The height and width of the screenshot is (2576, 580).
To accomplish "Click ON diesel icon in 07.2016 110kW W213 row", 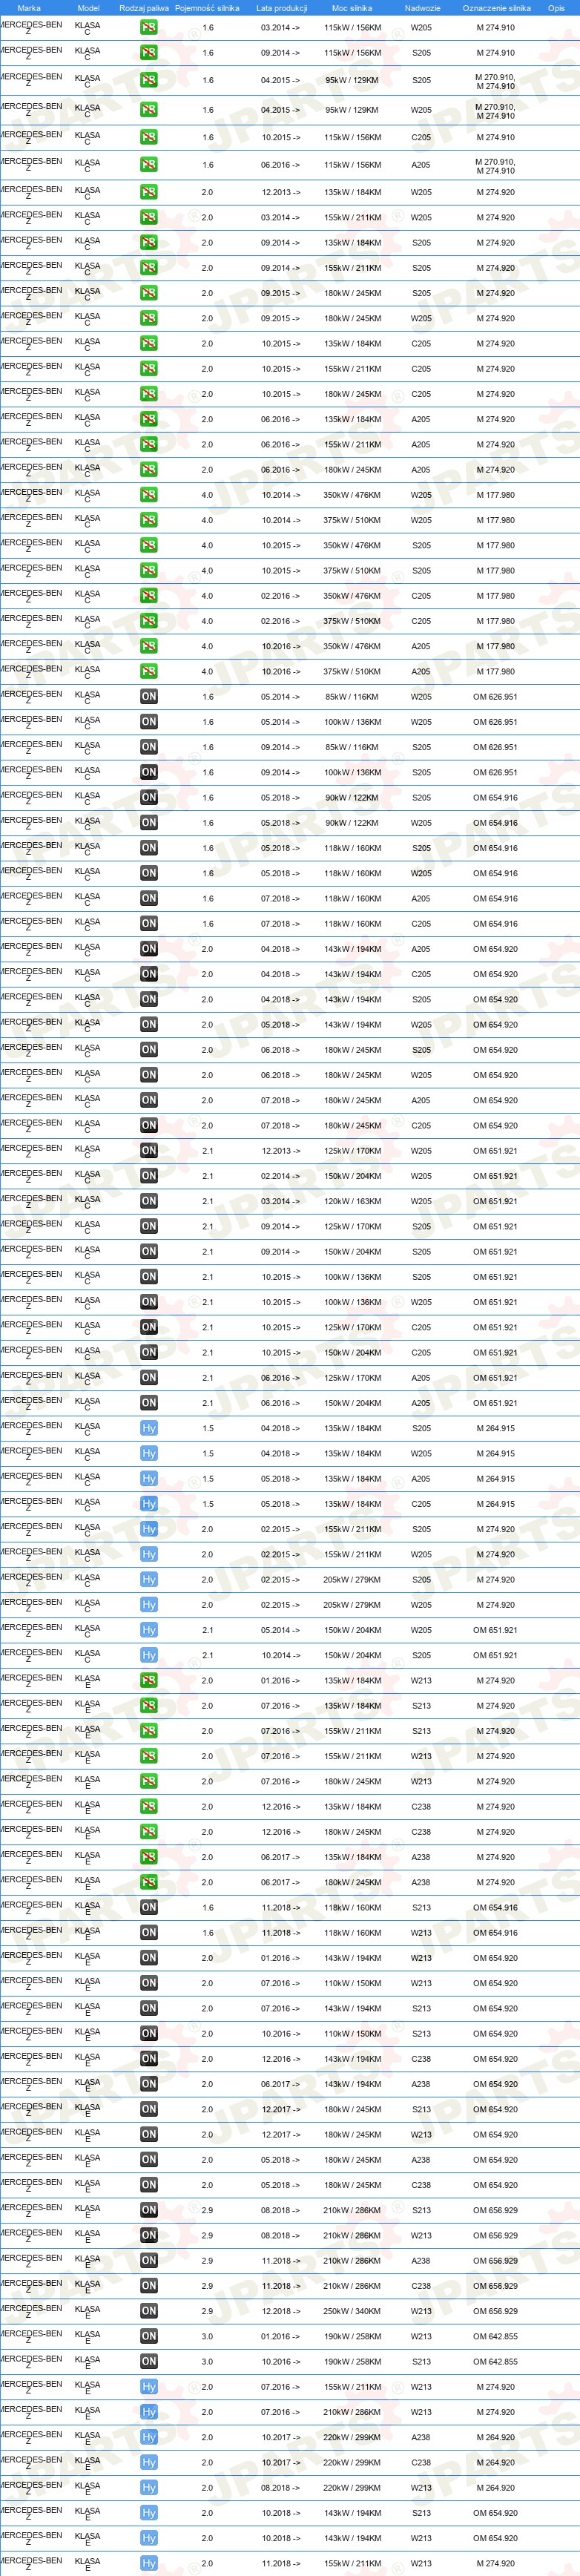I will coord(148,1983).
